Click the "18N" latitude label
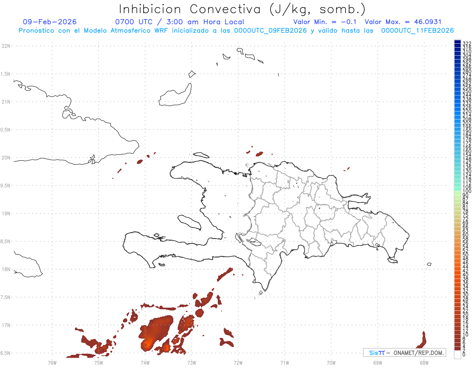This screenshot has height=368, width=476. tap(6, 269)
